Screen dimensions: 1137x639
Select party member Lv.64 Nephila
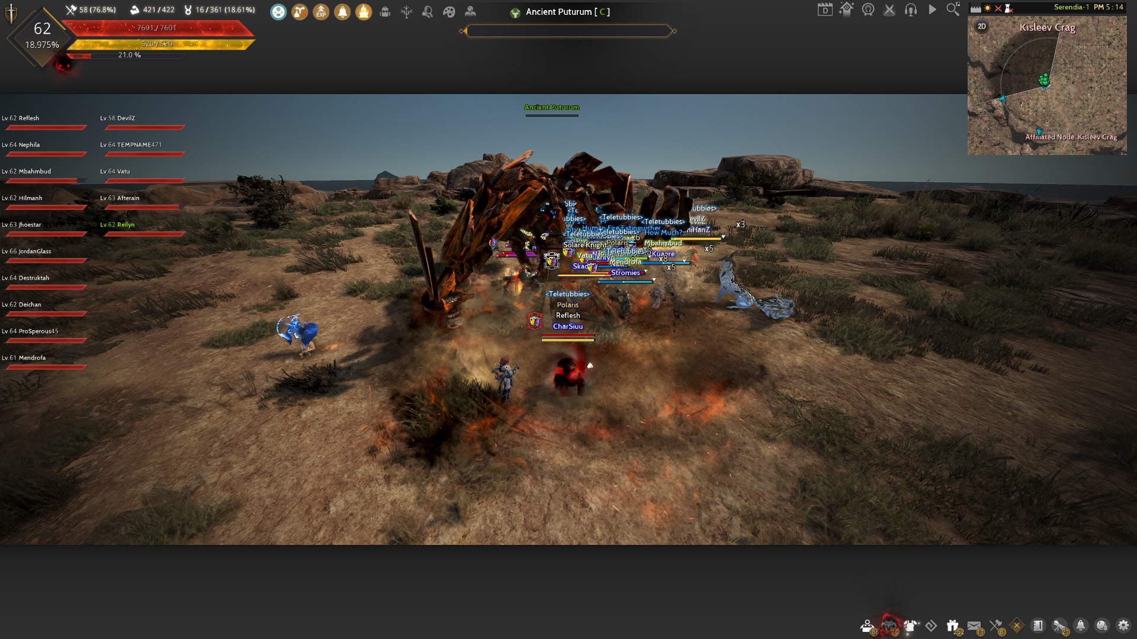[x=44, y=149]
